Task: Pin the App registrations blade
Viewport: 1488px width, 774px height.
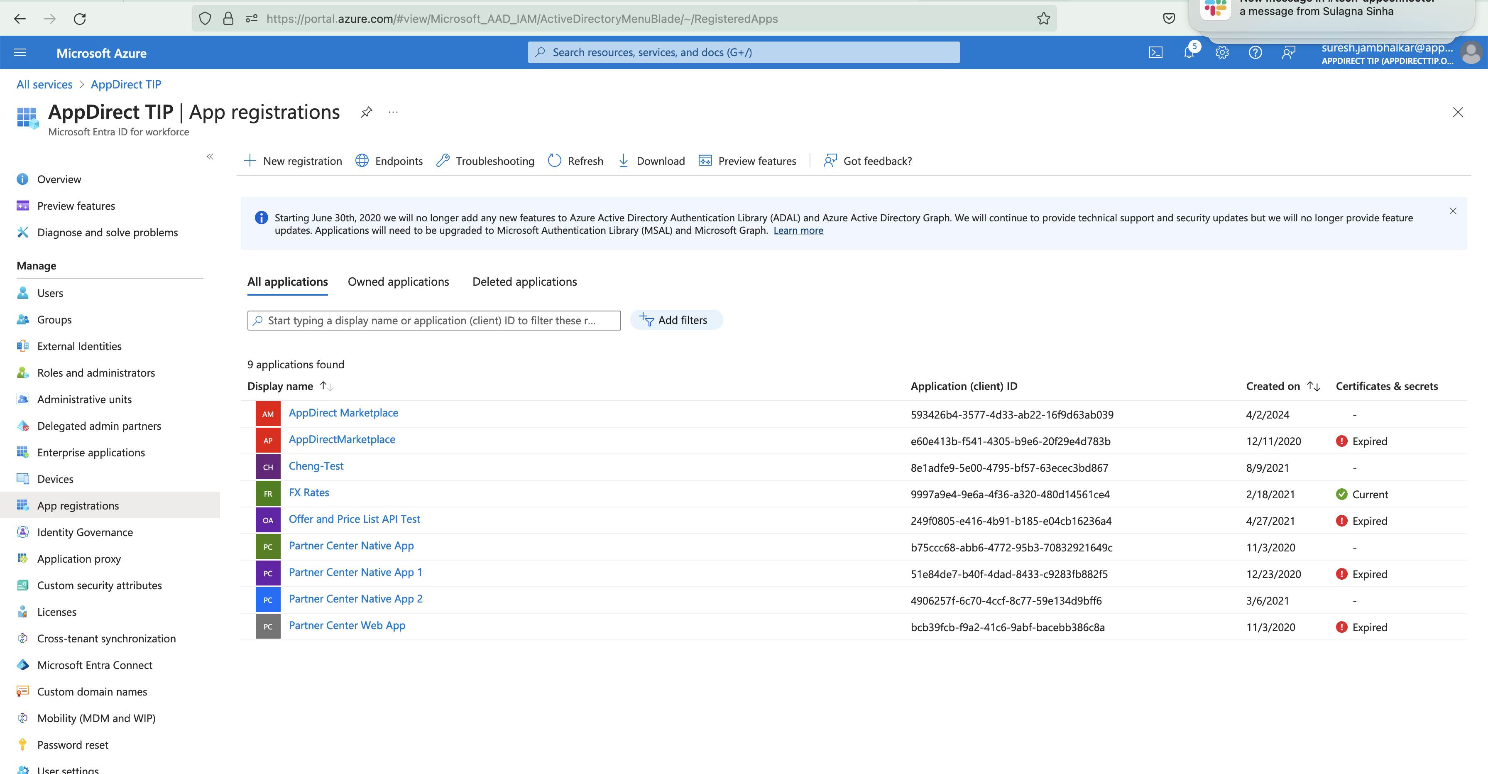Action: coord(366,112)
